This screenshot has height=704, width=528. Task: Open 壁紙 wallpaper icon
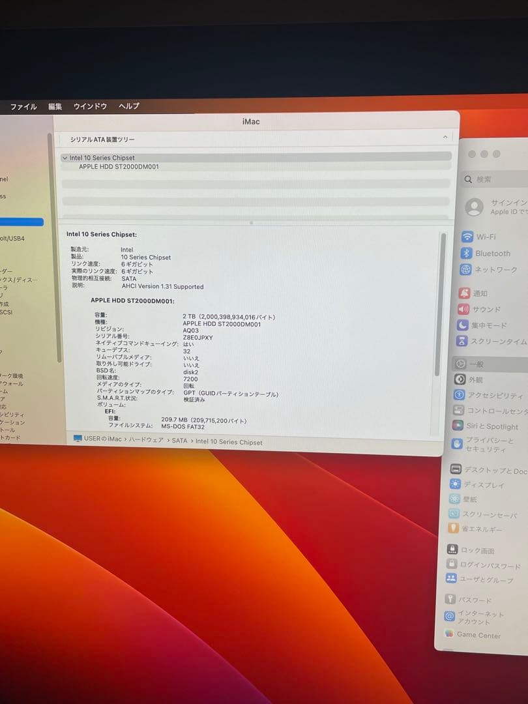(x=454, y=499)
